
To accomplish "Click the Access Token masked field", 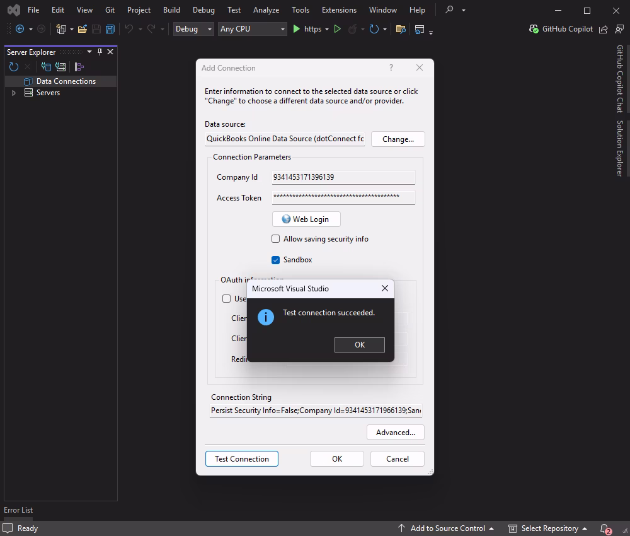I will [343, 197].
